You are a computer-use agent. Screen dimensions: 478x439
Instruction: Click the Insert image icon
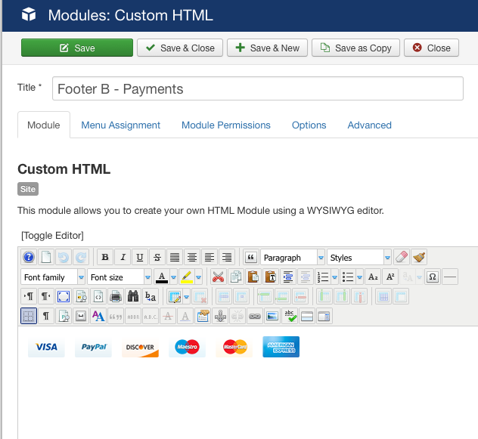click(x=272, y=316)
